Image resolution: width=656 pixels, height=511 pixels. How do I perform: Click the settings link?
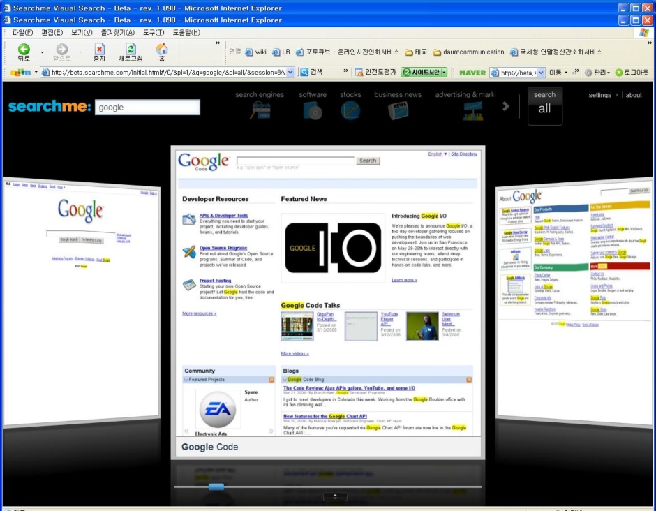click(x=599, y=95)
